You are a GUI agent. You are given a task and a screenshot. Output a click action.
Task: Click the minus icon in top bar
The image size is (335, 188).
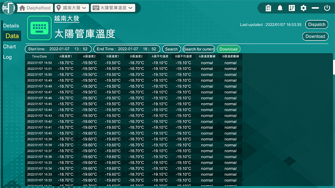tap(315, 8)
